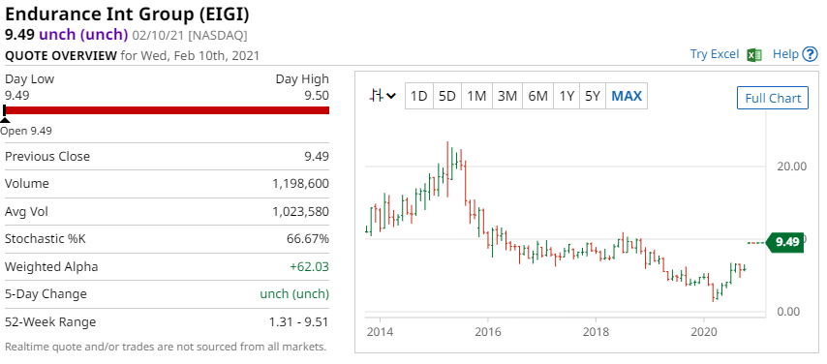Image resolution: width=827 pixels, height=364 pixels.
Task: Click the 2015 peak candlestick on chart
Action: [x=447, y=168]
